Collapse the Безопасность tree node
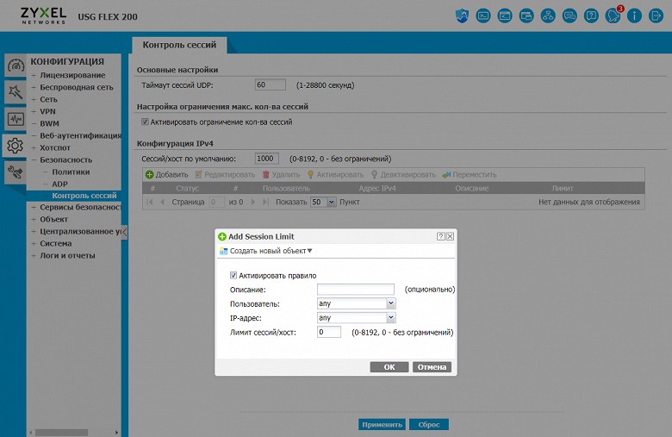This screenshot has width=672, height=437. pyautogui.click(x=34, y=159)
